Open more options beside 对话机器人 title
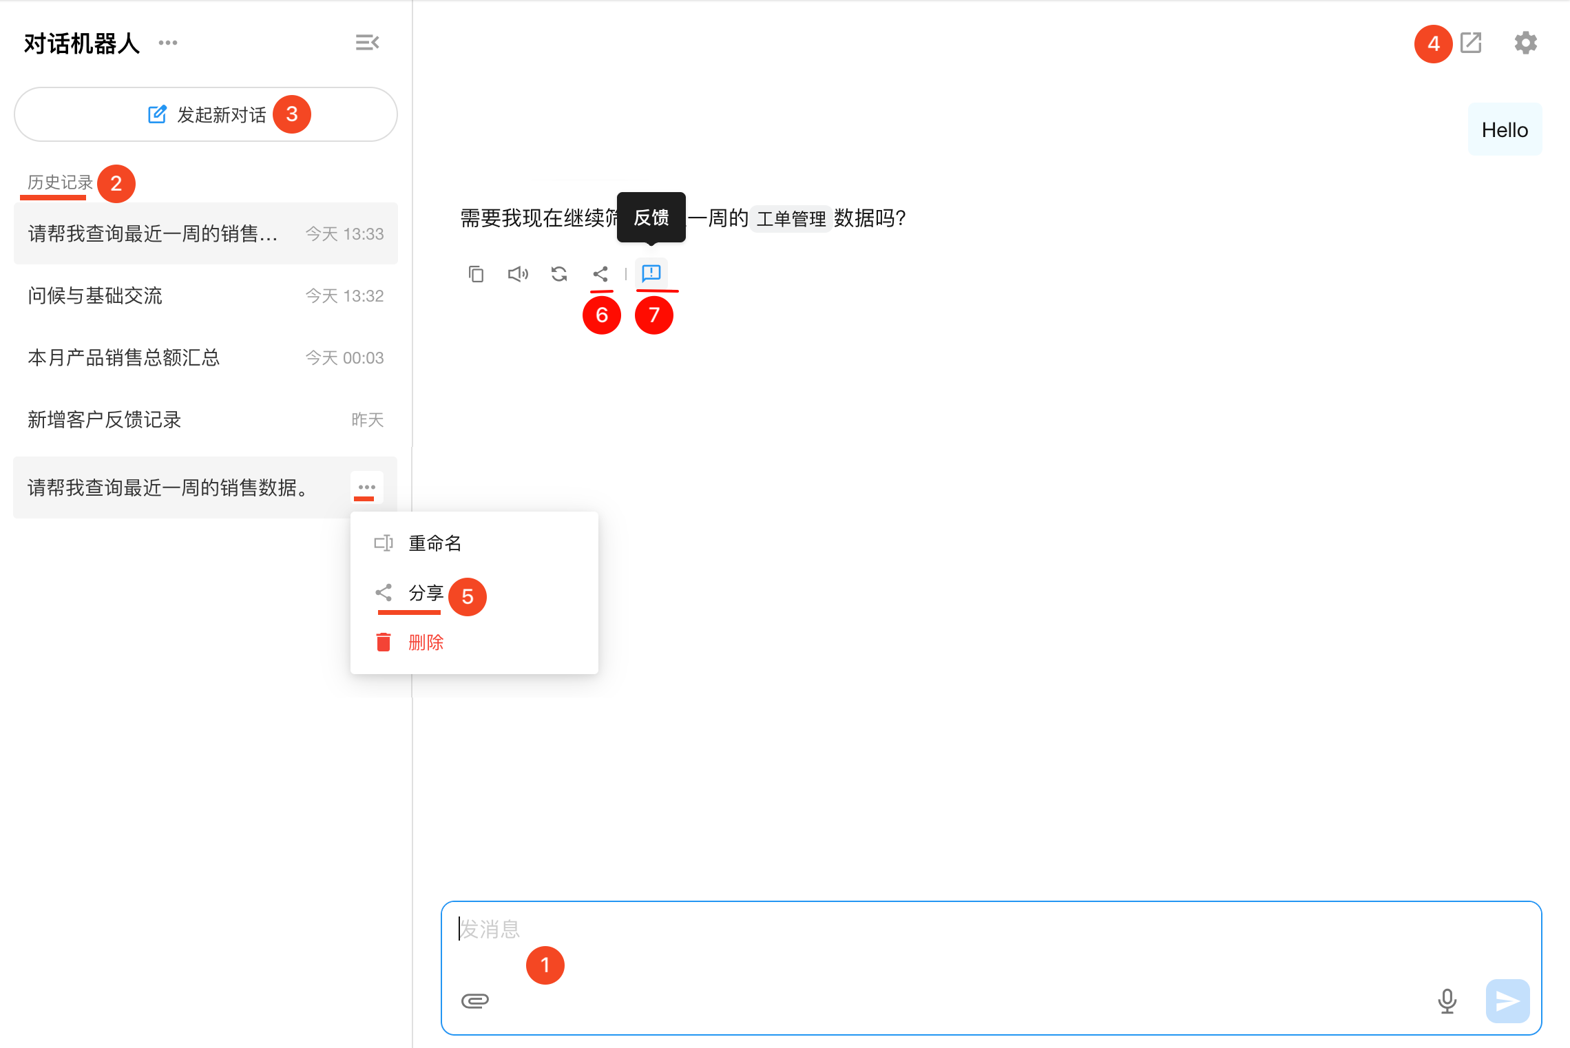Screen dimensions: 1570x1048 click(x=168, y=43)
